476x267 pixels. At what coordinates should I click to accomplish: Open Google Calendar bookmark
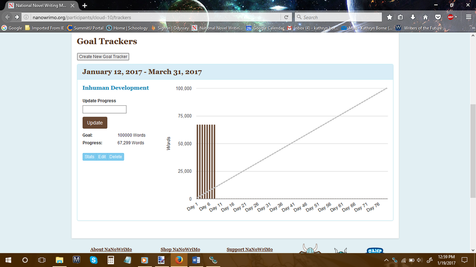point(265,28)
